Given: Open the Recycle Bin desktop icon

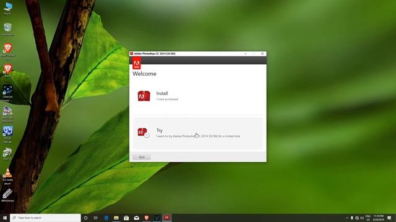Looking at the screenshot, I should pyautogui.click(x=8, y=30).
